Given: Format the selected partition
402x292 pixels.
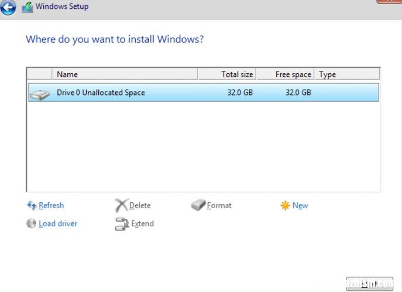Looking at the screenshot, I should [x=219, y=205].
